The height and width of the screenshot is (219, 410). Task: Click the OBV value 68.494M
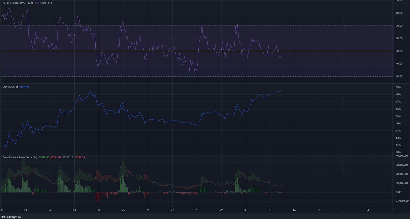pos(24,87)
